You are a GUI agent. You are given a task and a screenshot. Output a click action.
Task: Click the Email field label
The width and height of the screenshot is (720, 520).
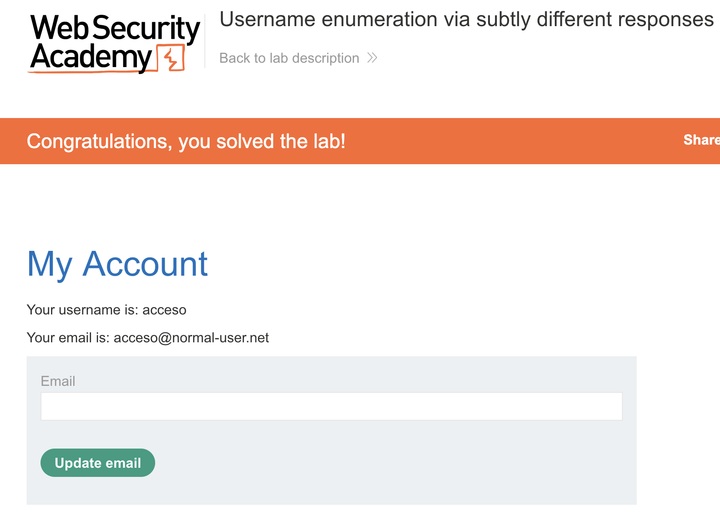pos(58,381)
